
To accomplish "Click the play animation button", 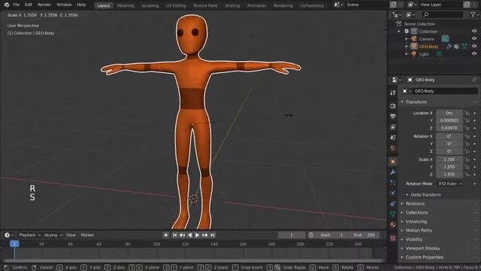I will 197,235.
